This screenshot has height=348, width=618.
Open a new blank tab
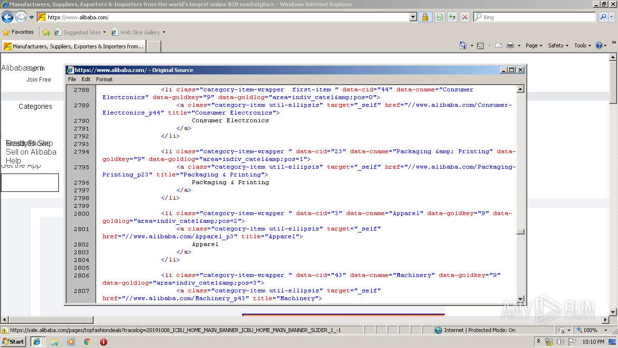[154, 46]
